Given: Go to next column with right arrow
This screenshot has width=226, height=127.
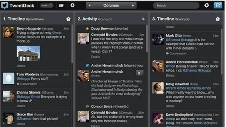Looking at the screenshot, I should [133, 6].
